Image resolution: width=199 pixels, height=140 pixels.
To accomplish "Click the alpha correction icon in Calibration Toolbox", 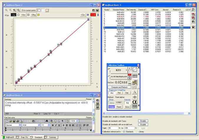I will [134, 102].
